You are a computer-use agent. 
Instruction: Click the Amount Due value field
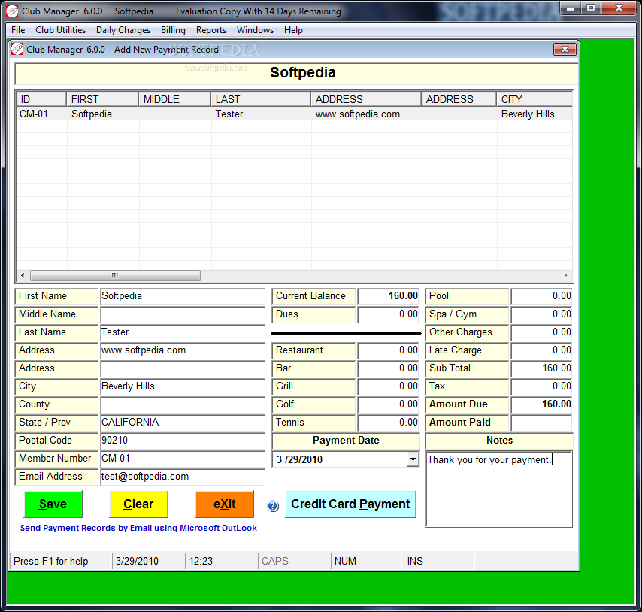pyautogui.click(x=542, y=404)
